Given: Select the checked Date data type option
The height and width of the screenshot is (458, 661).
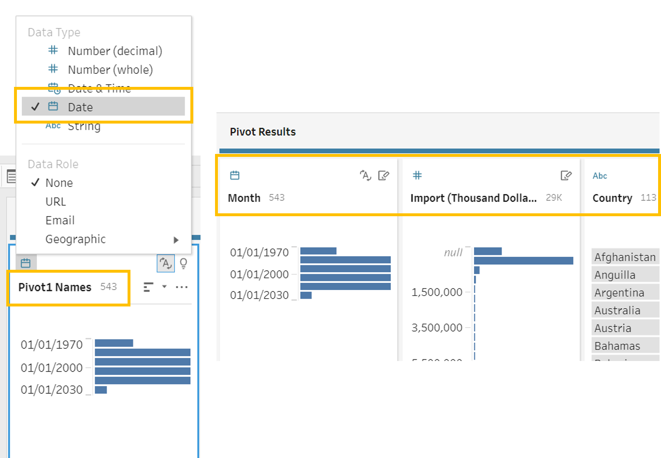Looking at the screenshot, I should tap(80, 107).
